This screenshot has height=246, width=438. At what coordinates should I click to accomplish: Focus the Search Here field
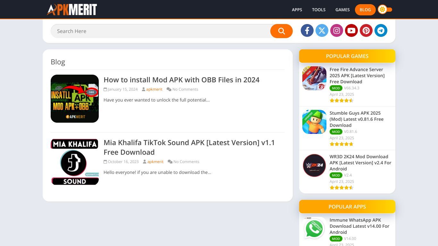pos(160,31)
